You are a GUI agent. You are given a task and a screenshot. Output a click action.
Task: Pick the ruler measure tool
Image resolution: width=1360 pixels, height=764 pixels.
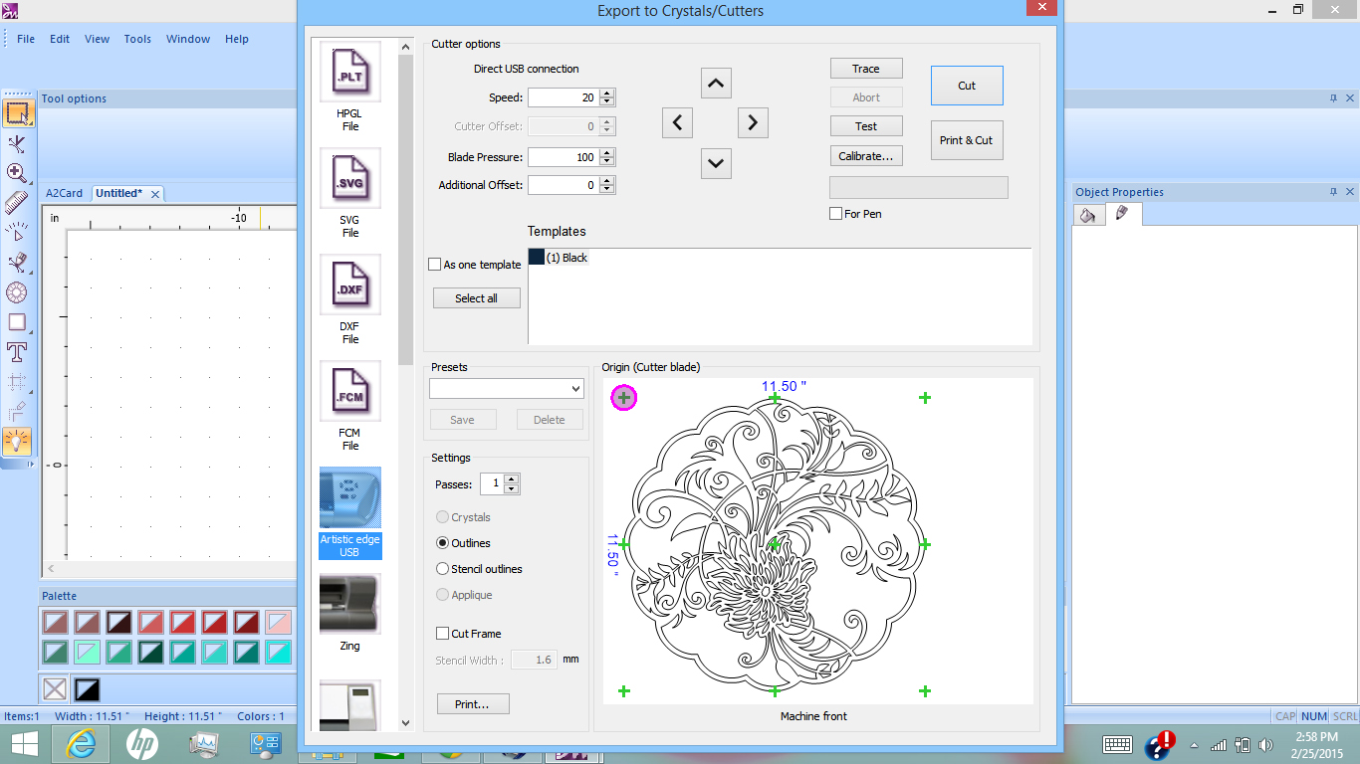(x=17, y=203)
